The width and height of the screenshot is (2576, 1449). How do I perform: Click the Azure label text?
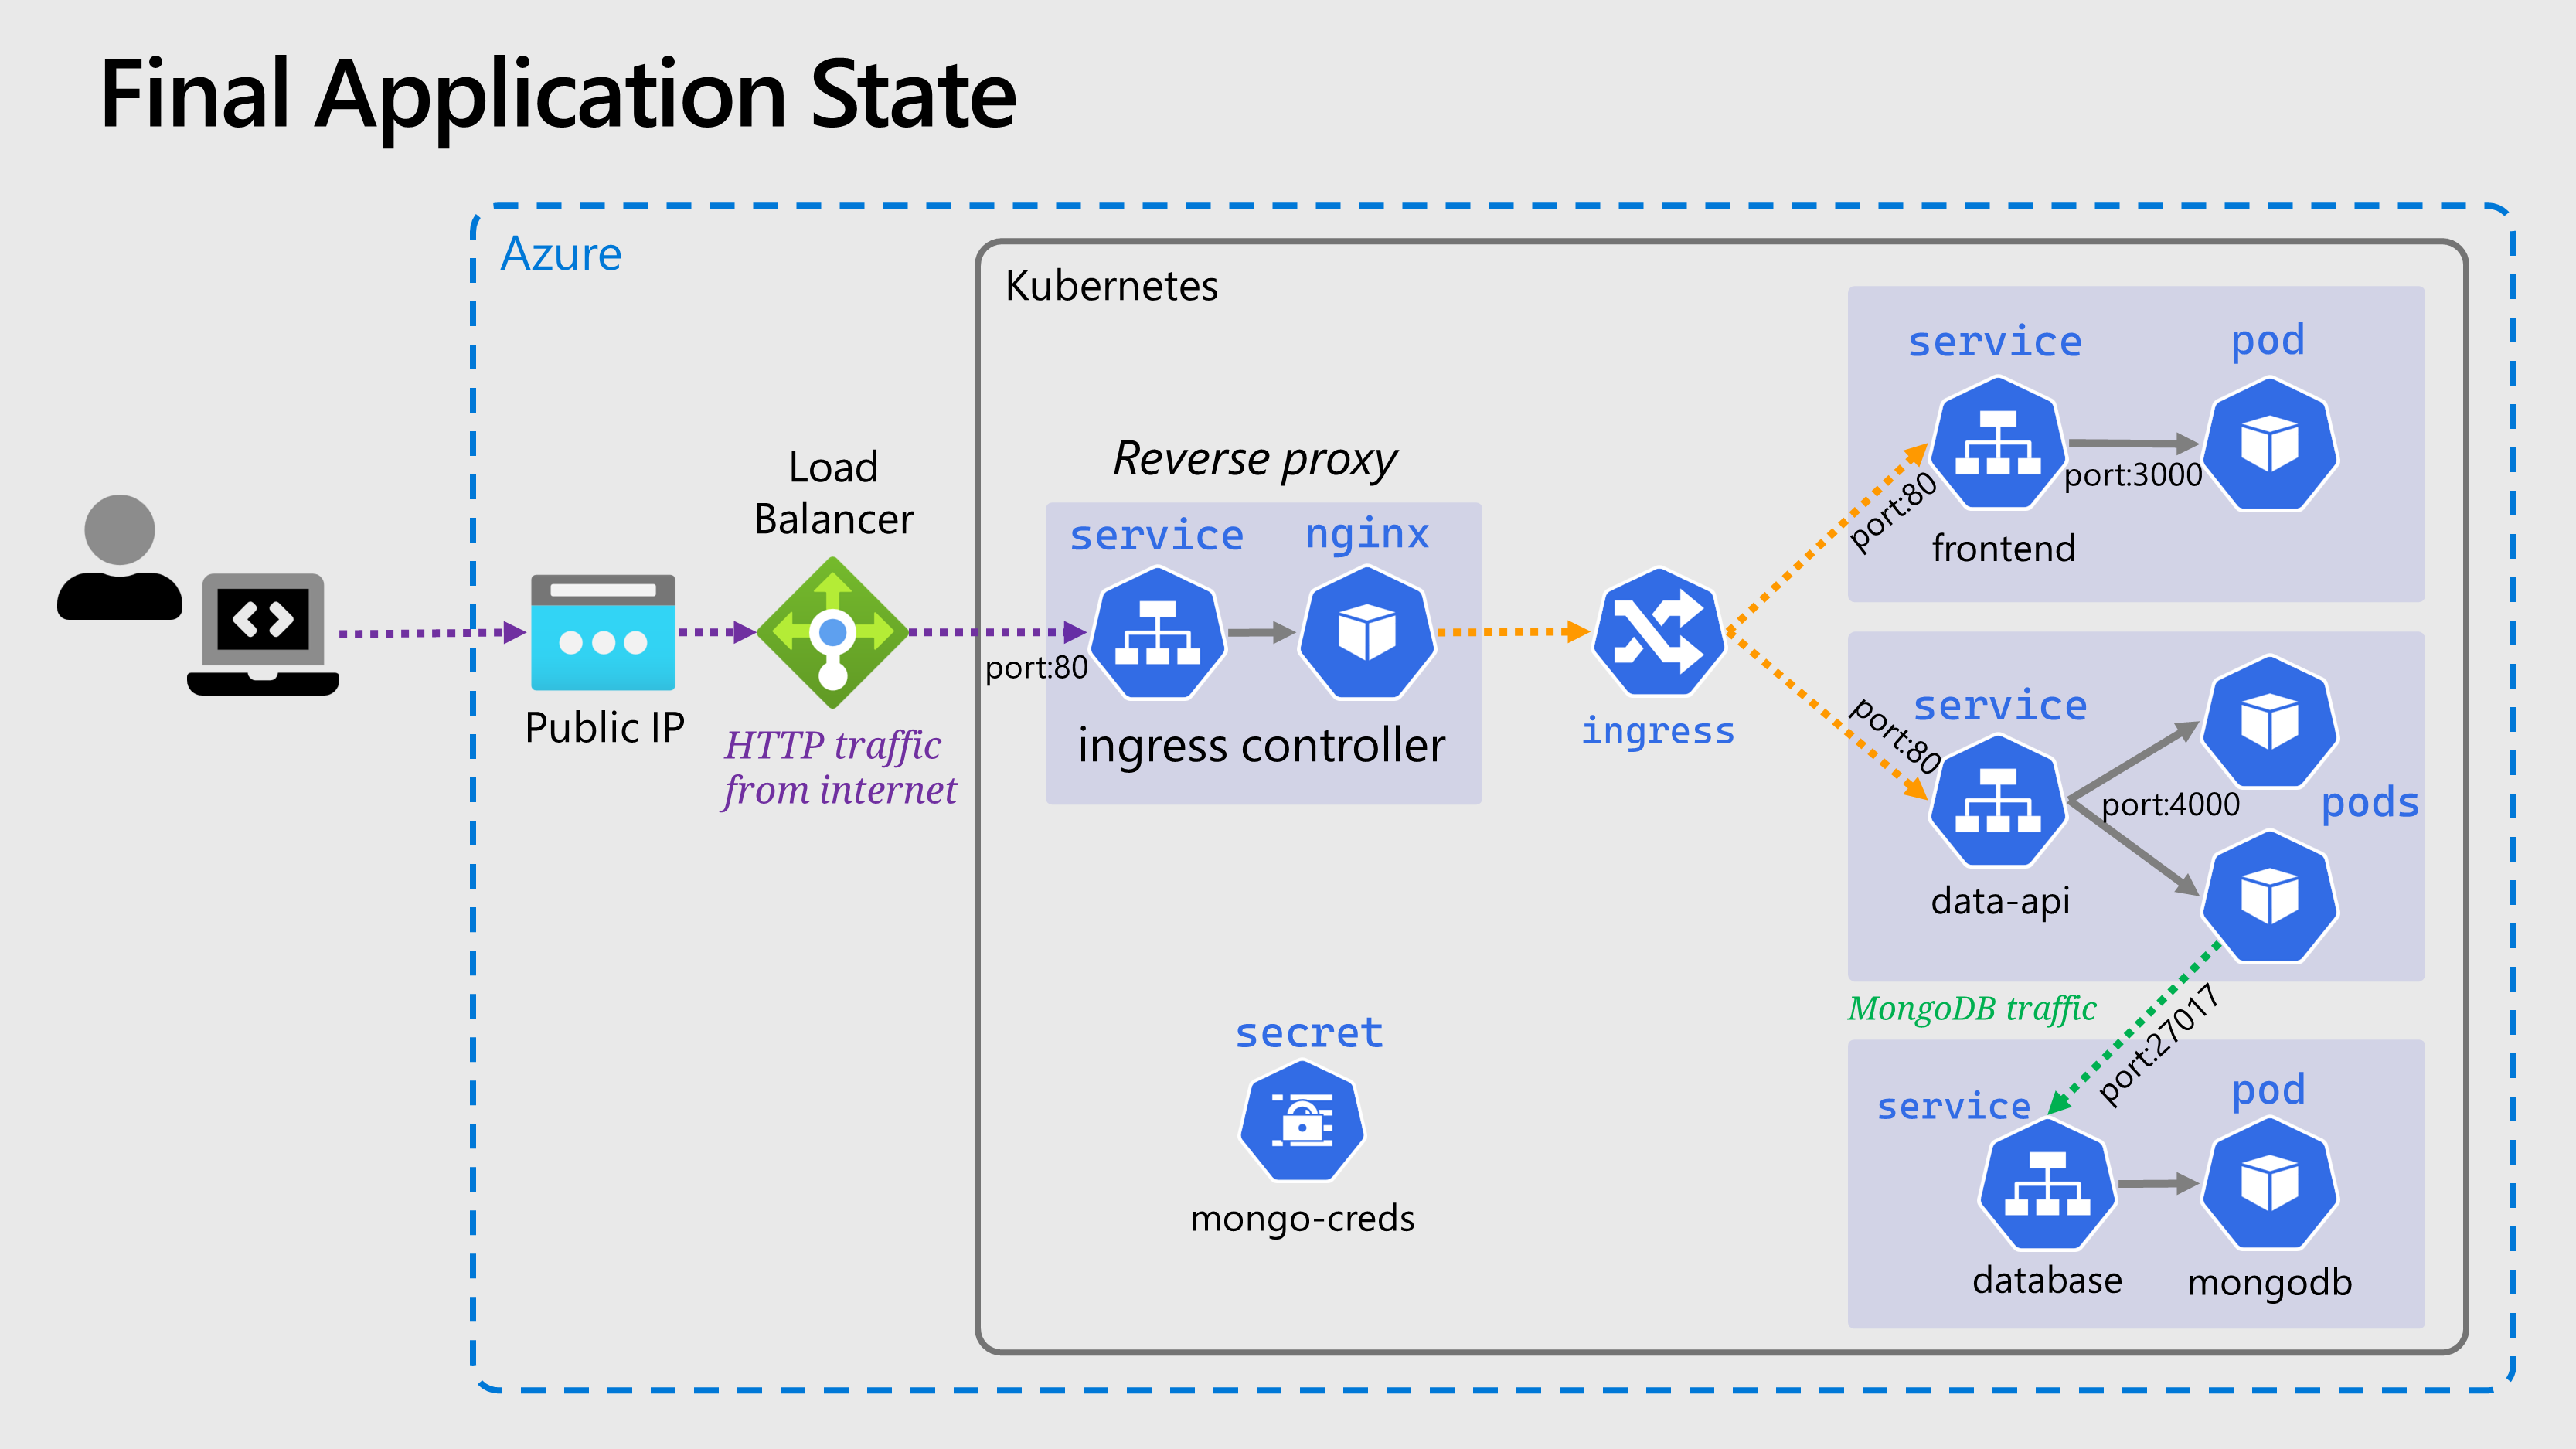(x=561, y=254)
